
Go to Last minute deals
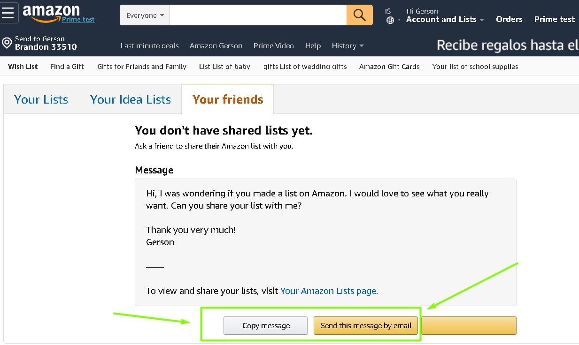coord(149,46)
